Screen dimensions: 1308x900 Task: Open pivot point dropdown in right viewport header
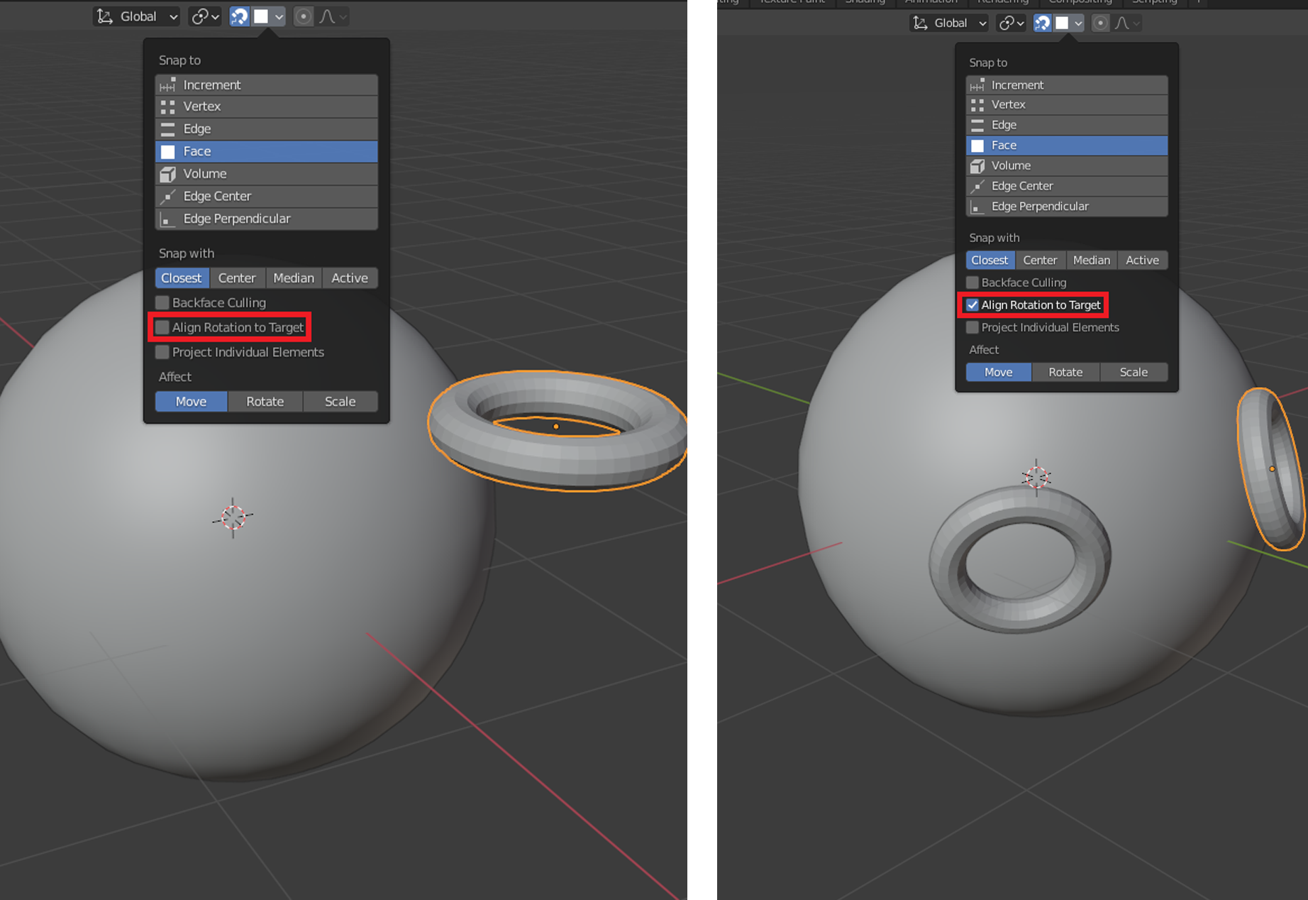pos(1011,23)
